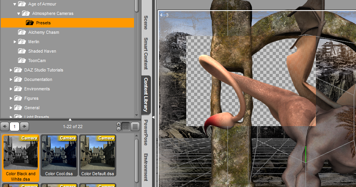This screenshot has width=356, height=187.
Task: Select the Alchemy Chasm folder
Action: pyautogui.click(x=44, y=32)
